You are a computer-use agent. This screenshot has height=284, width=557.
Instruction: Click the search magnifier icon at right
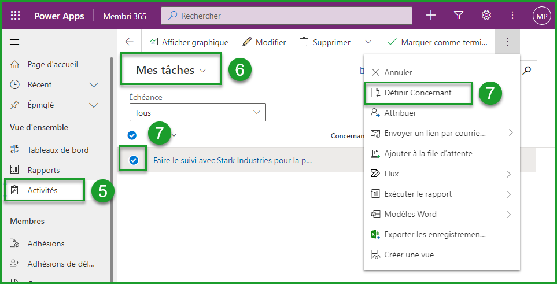tap(526, 70)
